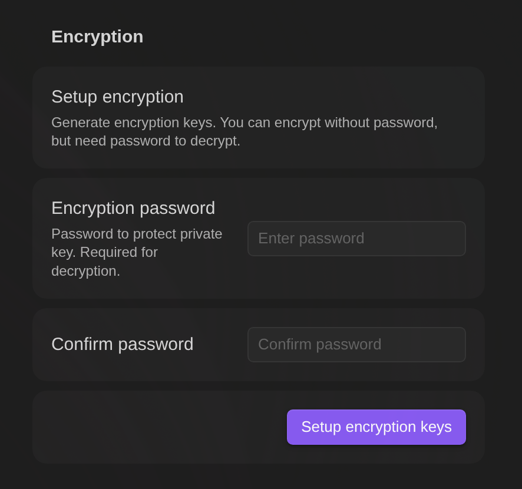The height and width of the screenshot is (489, 522).
Task: Click the Confirm password card
Action: [258, 343]
